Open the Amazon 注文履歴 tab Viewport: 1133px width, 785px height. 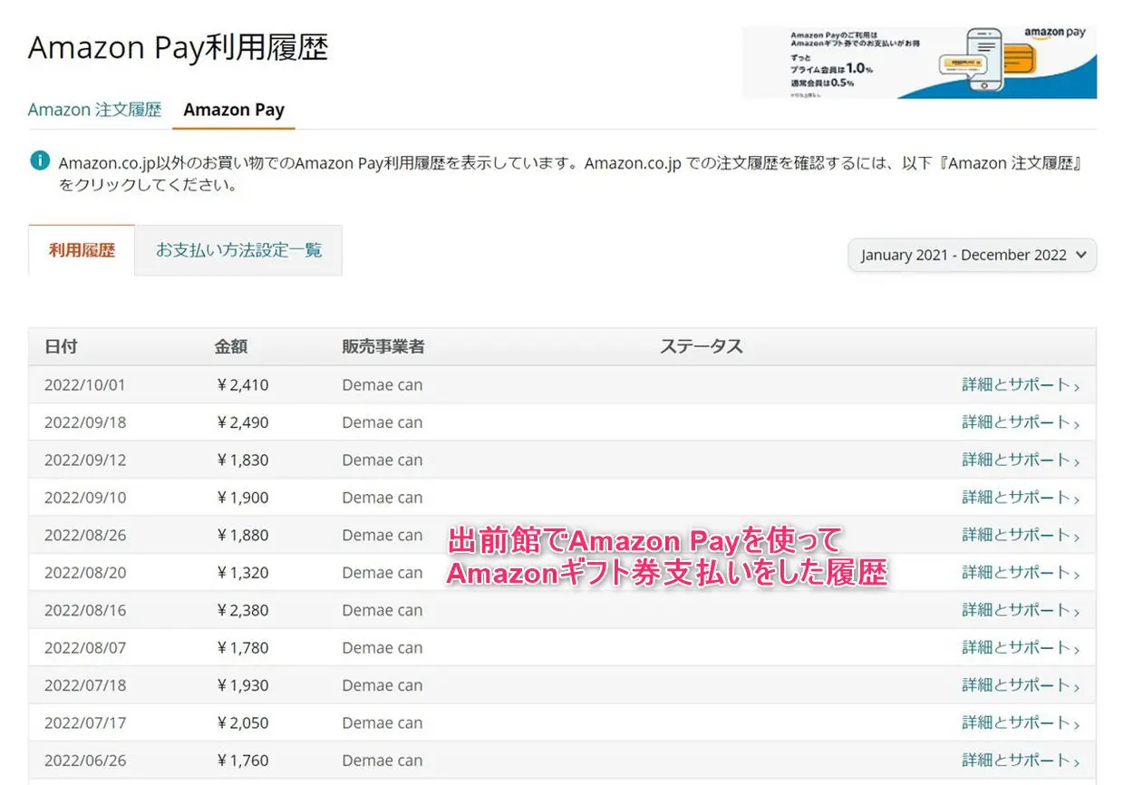click(94, 110)
